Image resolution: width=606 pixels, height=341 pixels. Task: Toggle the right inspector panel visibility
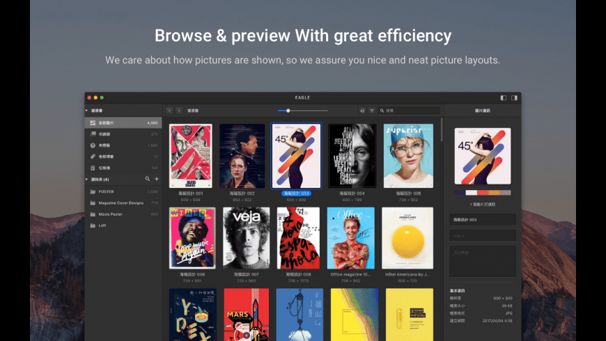(514, 97)
